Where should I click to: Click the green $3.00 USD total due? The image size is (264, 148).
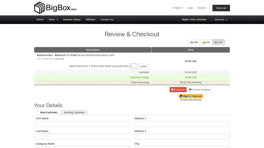pos(191,77)
